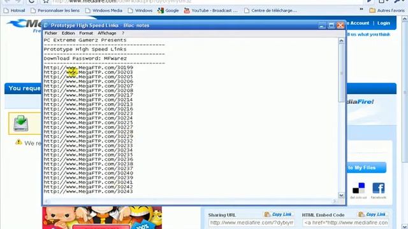
Task: Click the green download arrow icon
Action: 21,123
